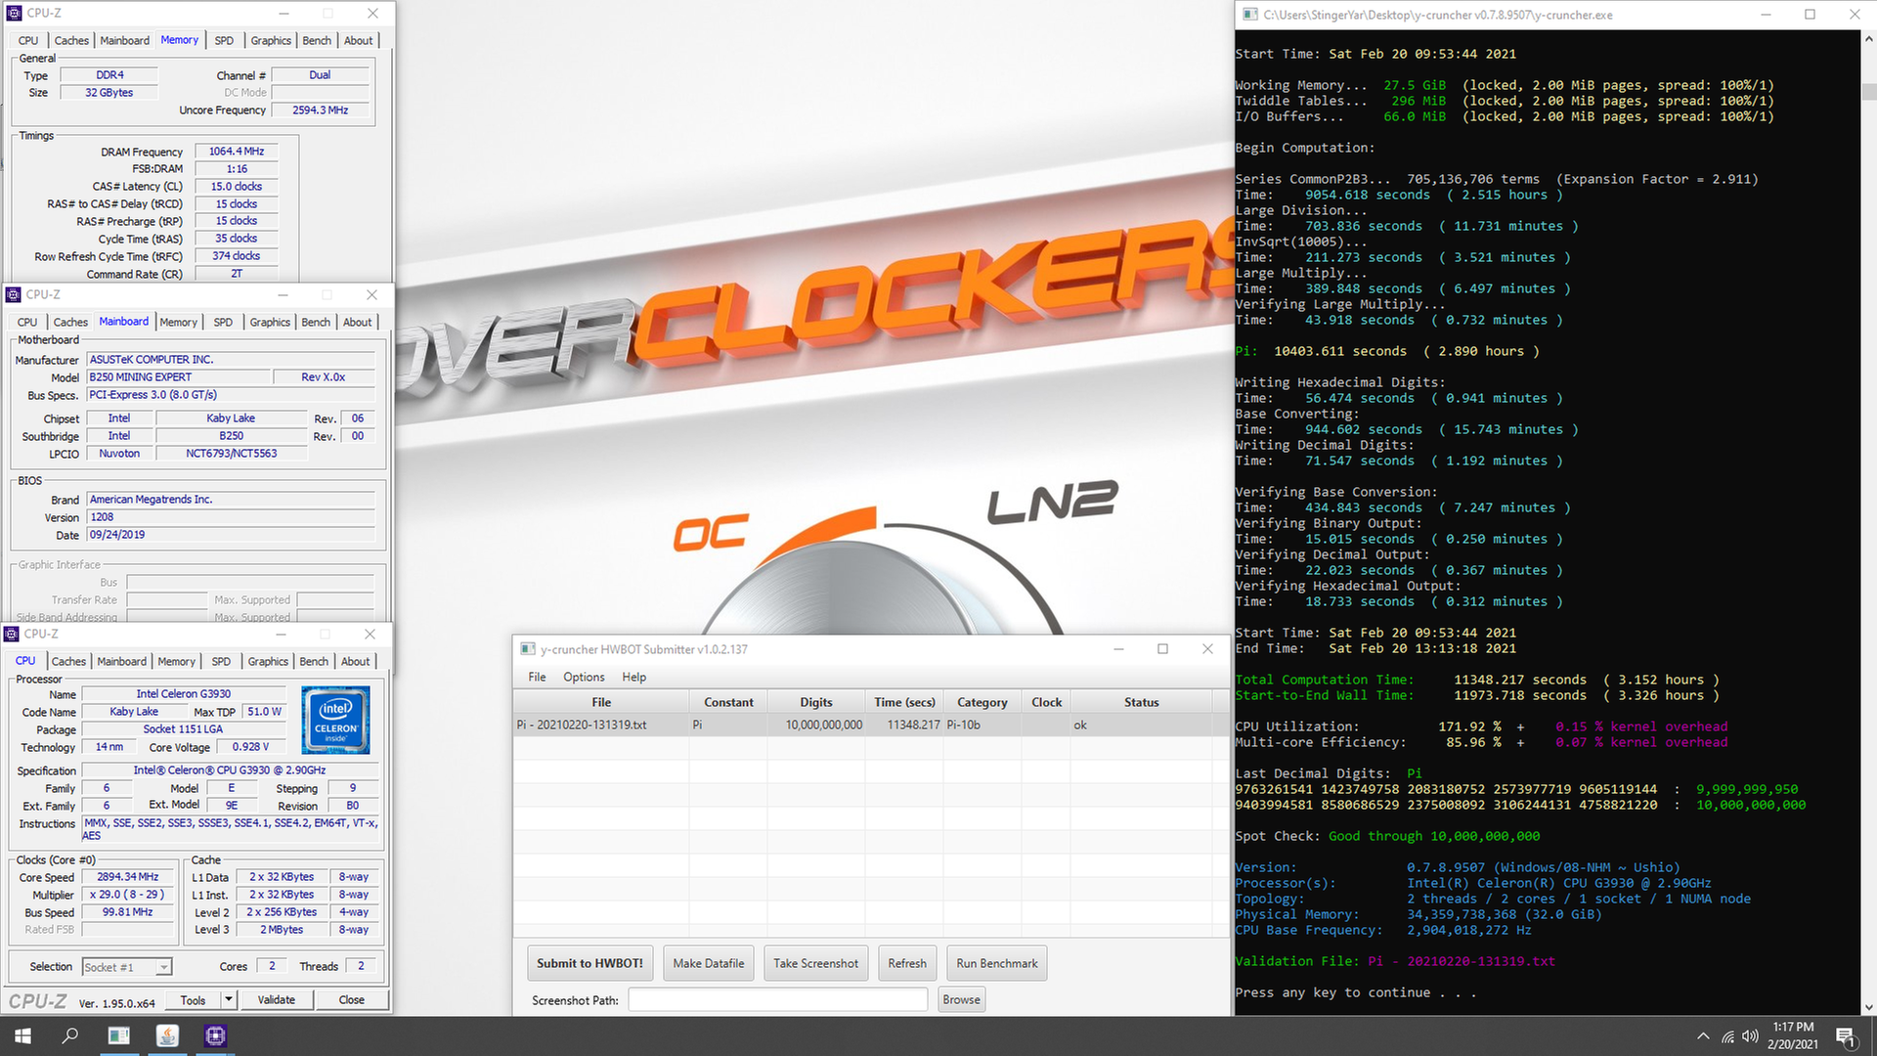Click Make Datafile button
Screen dimensions: 1877x1056
click(709, 963)
